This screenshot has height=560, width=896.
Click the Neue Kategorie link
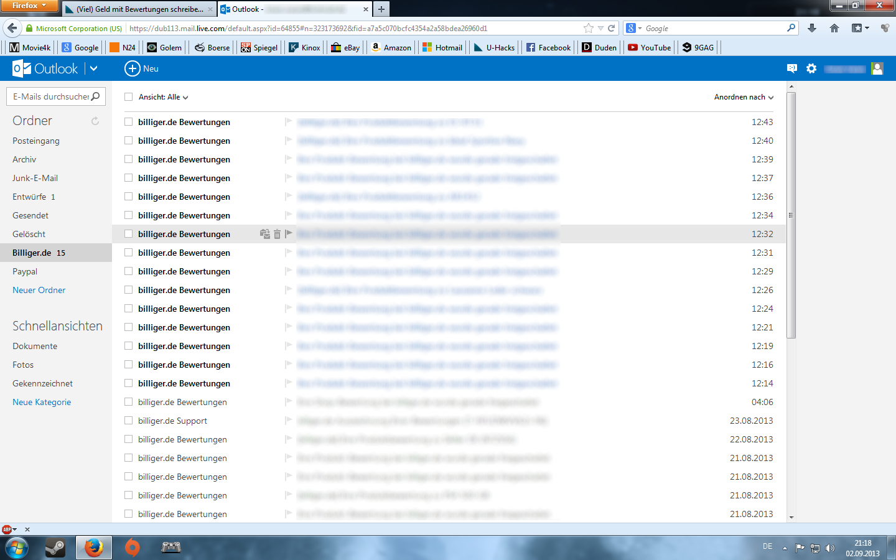click(42, 402)
